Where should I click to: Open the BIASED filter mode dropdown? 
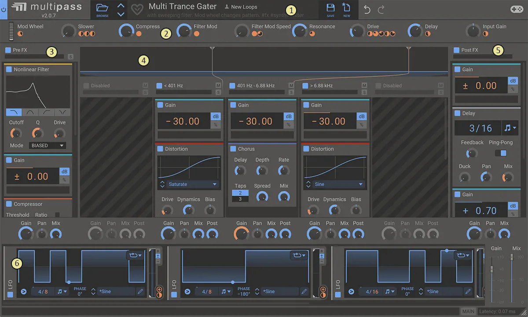[x=47, y=146]
